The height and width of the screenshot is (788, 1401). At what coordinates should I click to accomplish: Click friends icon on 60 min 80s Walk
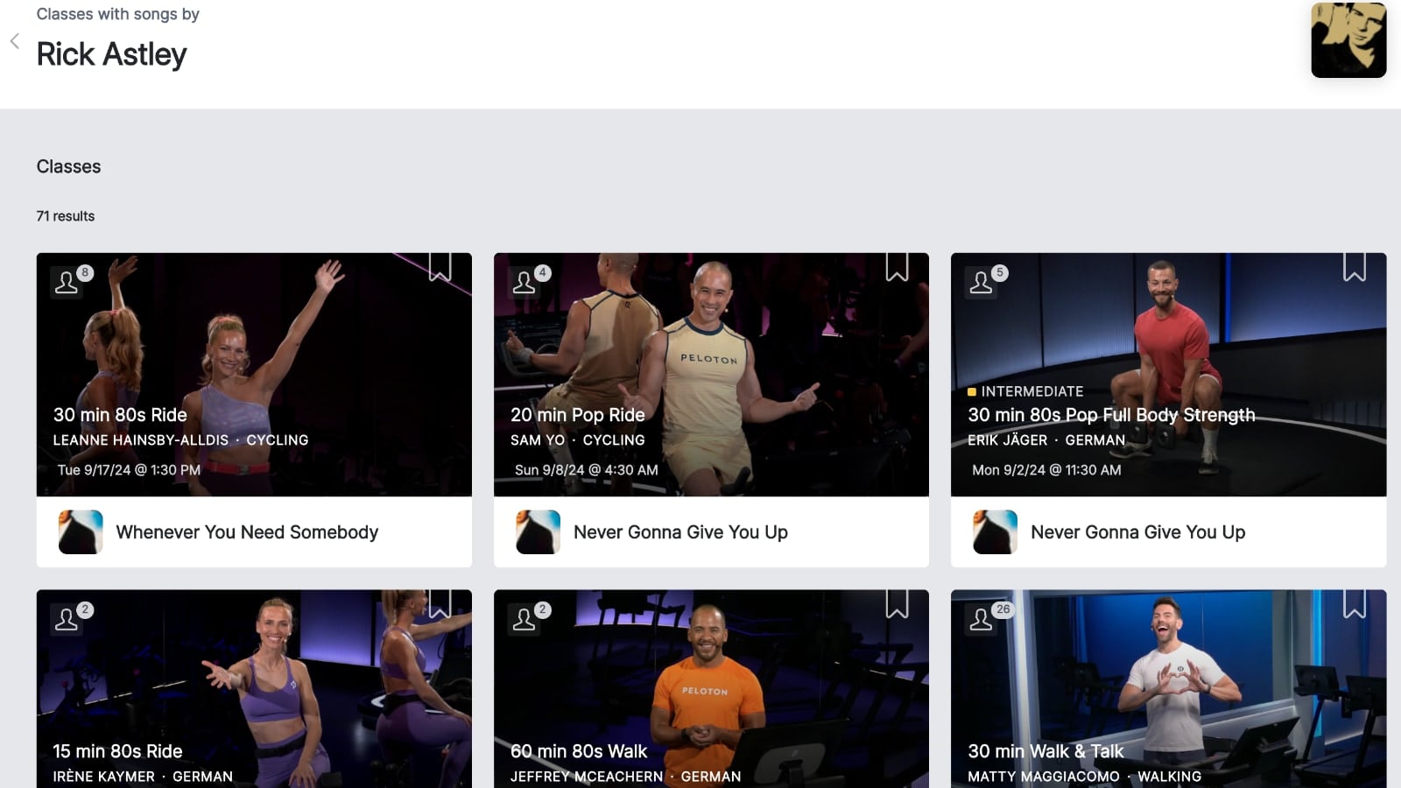point(524,619)
